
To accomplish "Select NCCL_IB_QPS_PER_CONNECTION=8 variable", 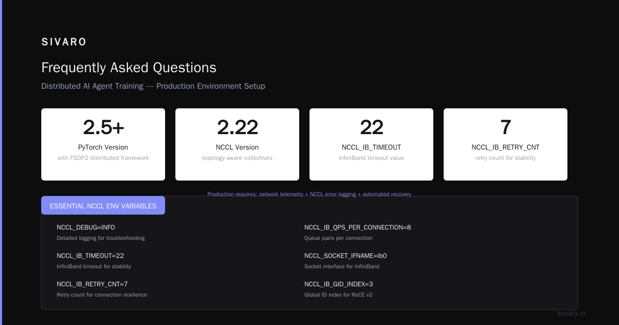I will [357, 228].
